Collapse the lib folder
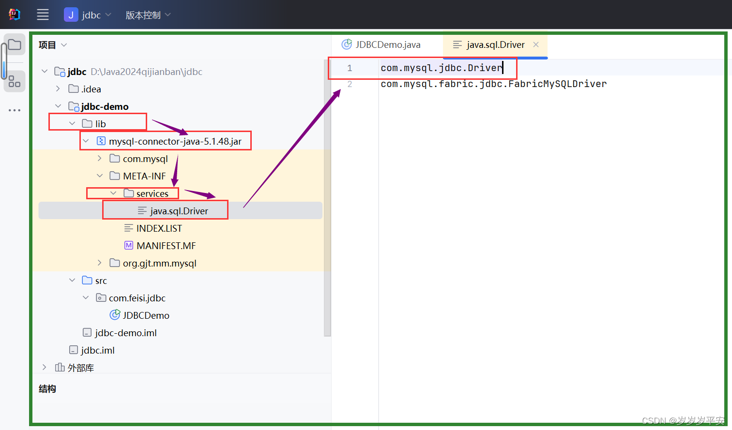The width and height of the screenshot is (732, 430). click(72, 123)
